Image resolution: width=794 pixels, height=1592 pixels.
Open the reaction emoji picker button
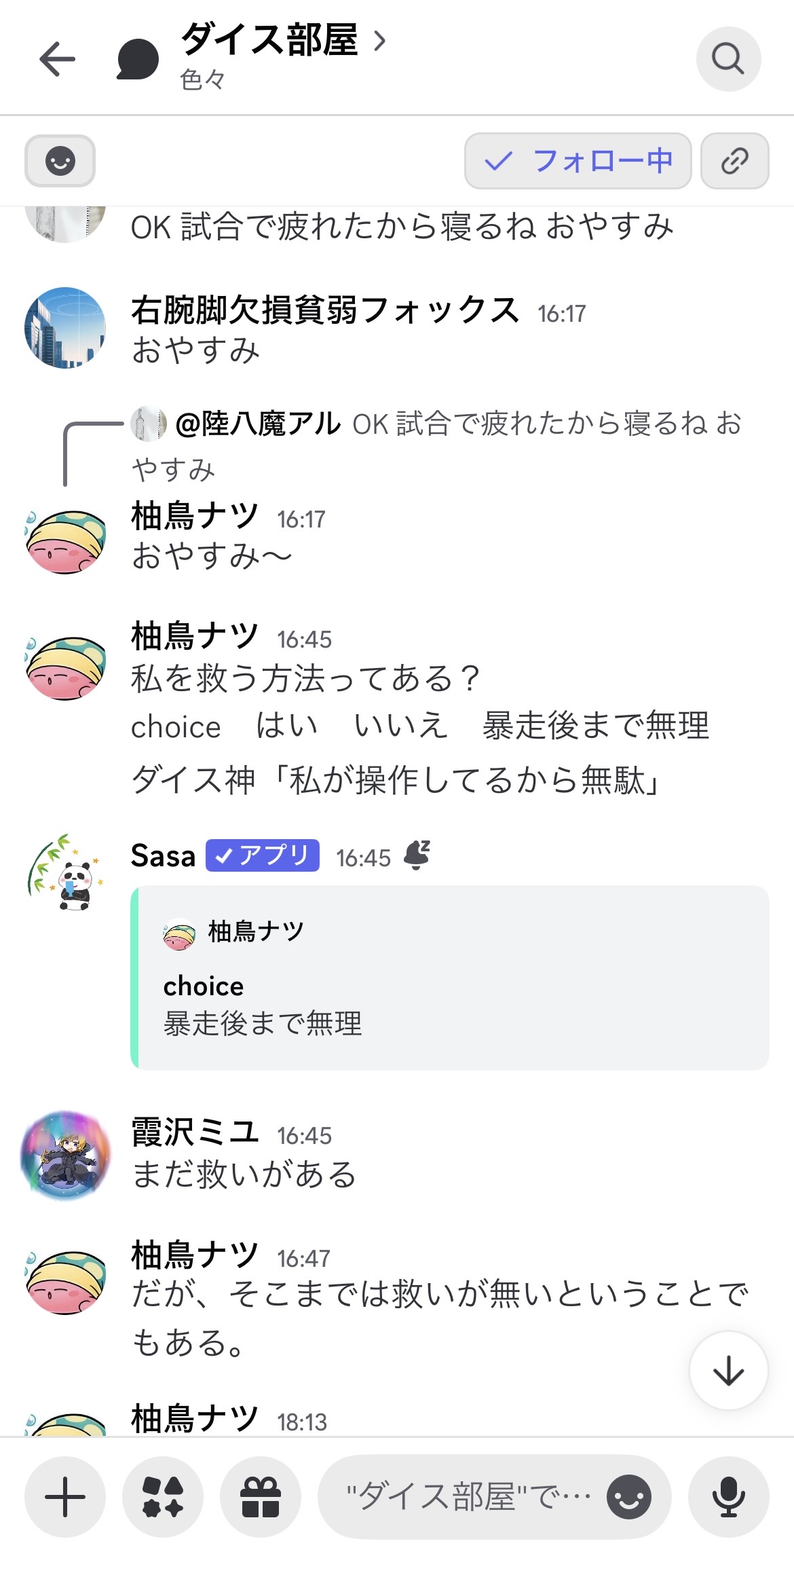point(60,161)
